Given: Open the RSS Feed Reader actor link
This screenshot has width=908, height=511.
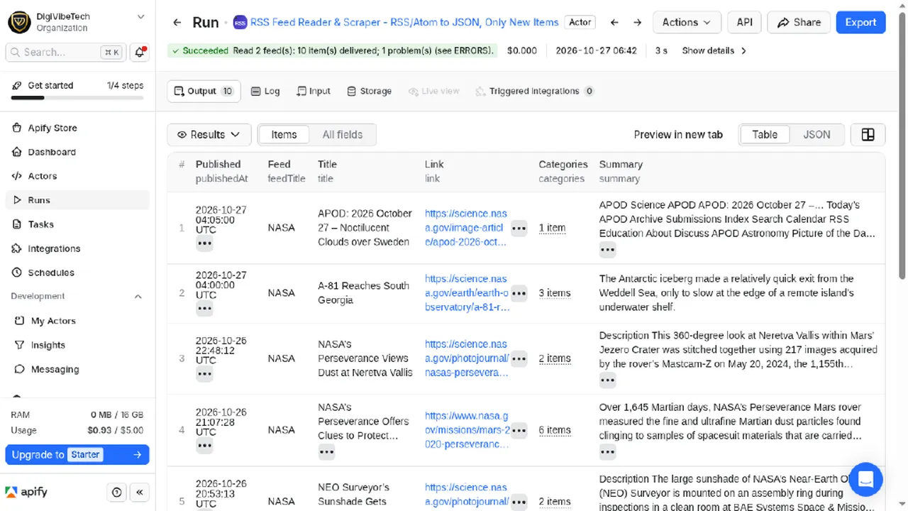Looking at the screenshot, I should [x=404, y=22].
